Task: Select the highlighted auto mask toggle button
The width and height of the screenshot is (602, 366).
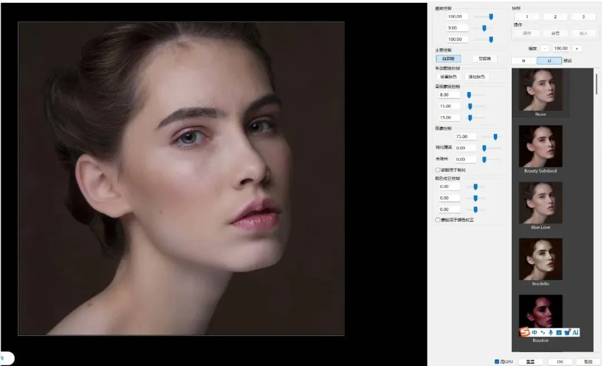Action: pyautogui.click(x=448, y=58)
